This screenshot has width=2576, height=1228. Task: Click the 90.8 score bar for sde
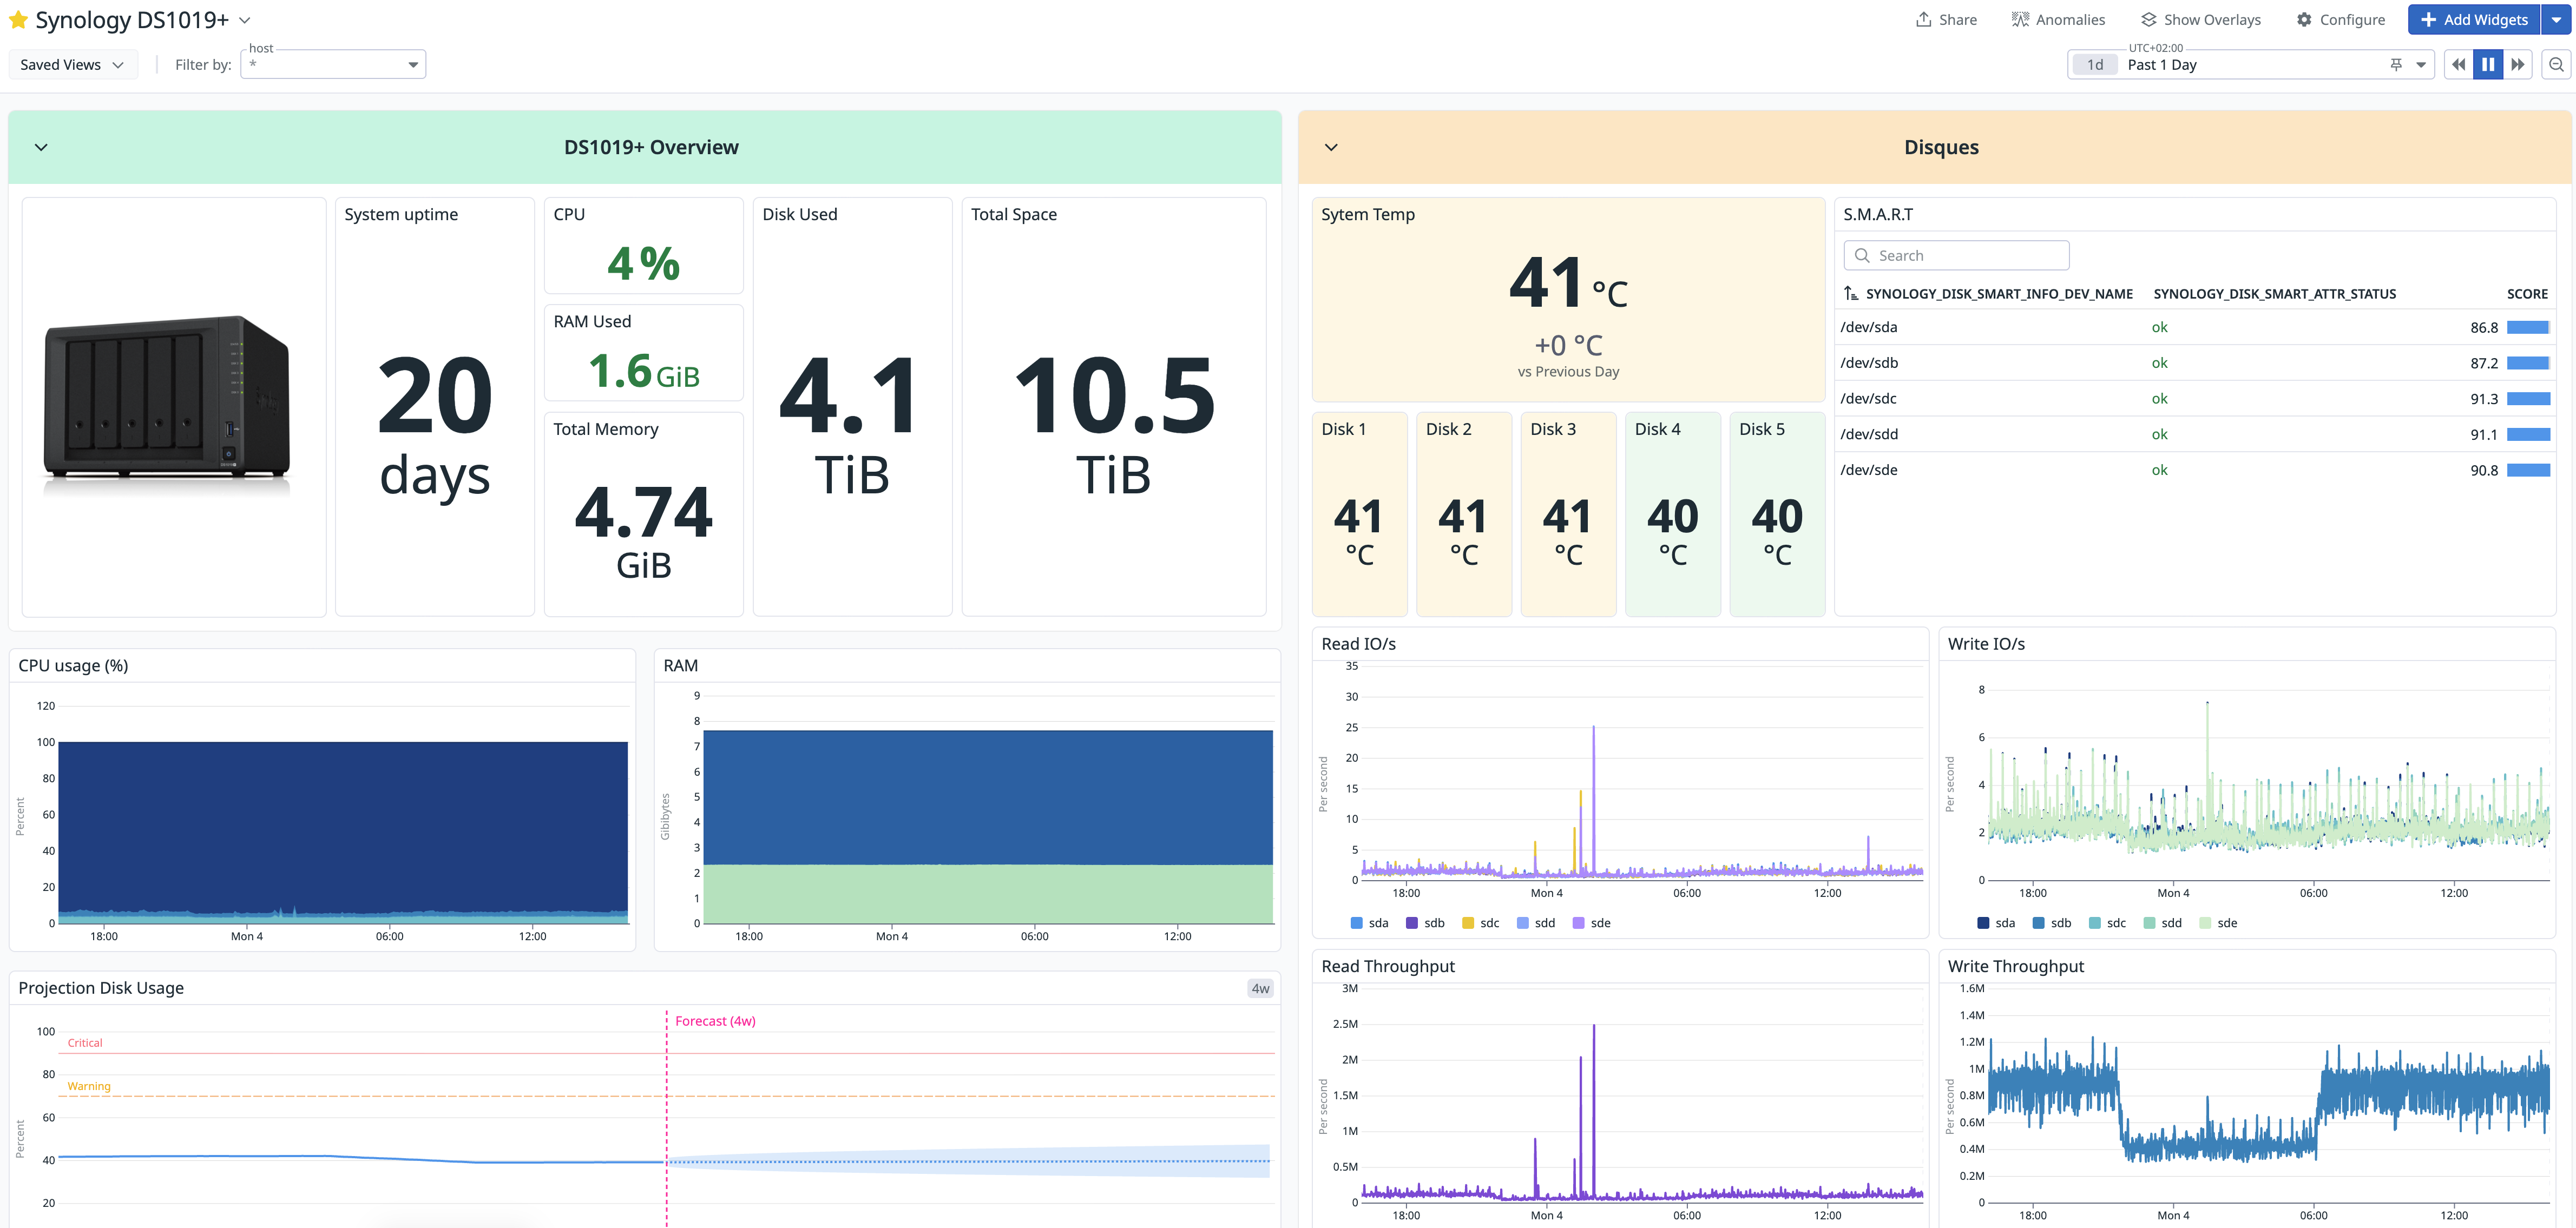click(2528, 470)
